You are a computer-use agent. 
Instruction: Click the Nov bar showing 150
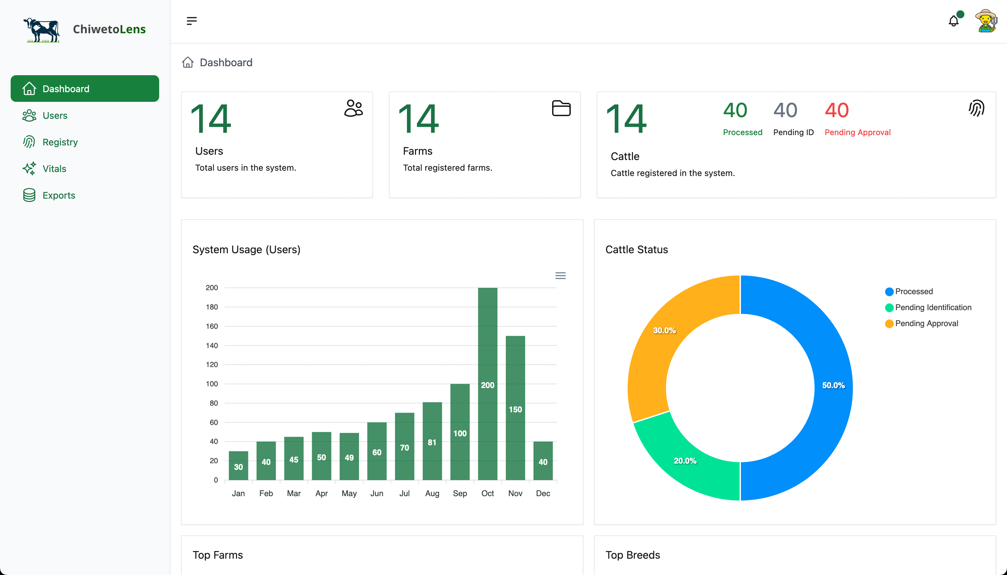pyautogui.click(x=515, y=408)
